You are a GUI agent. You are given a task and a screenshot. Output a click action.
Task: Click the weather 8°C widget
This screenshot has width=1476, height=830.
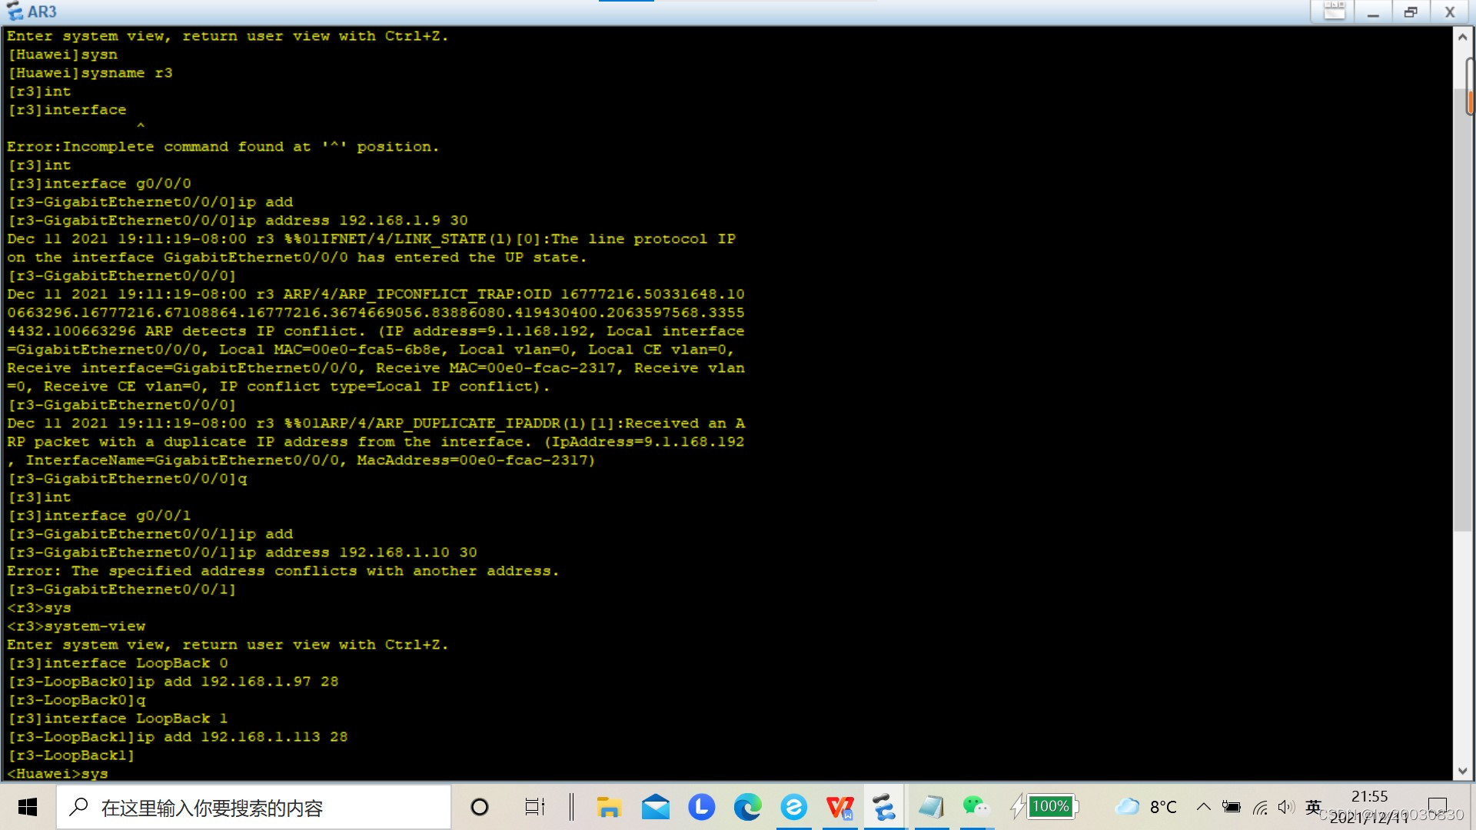[1146, 807]
